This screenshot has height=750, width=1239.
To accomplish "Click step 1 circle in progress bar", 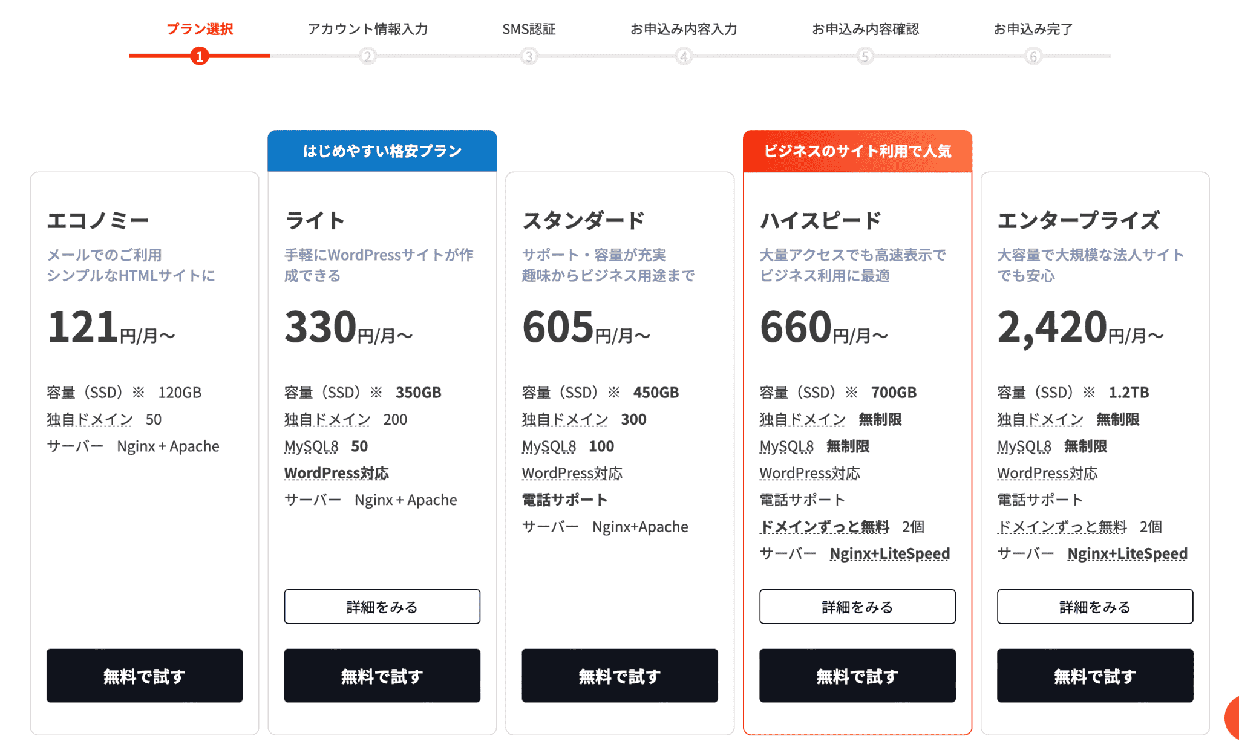I will coord(199,56).
